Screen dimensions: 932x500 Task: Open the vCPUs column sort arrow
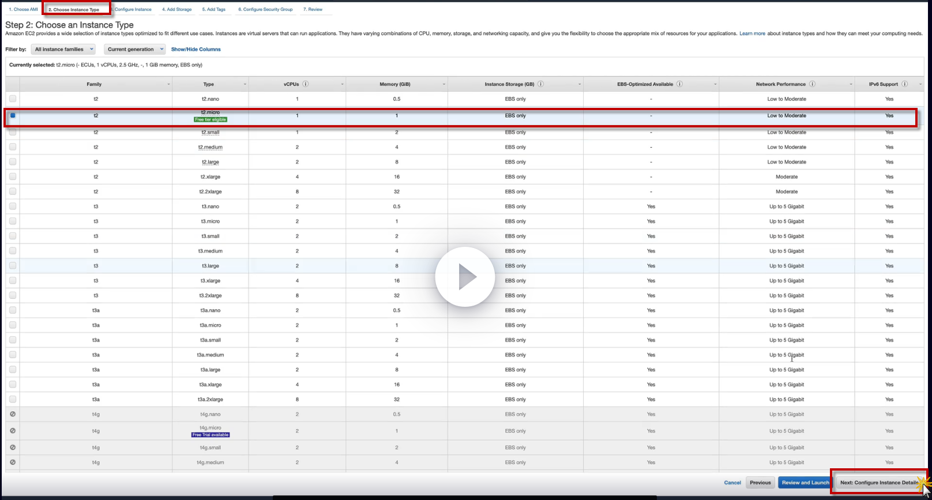[x=342, y=85]
